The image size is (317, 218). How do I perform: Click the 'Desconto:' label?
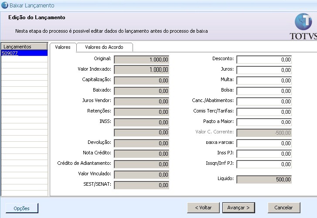click(223, 58)
